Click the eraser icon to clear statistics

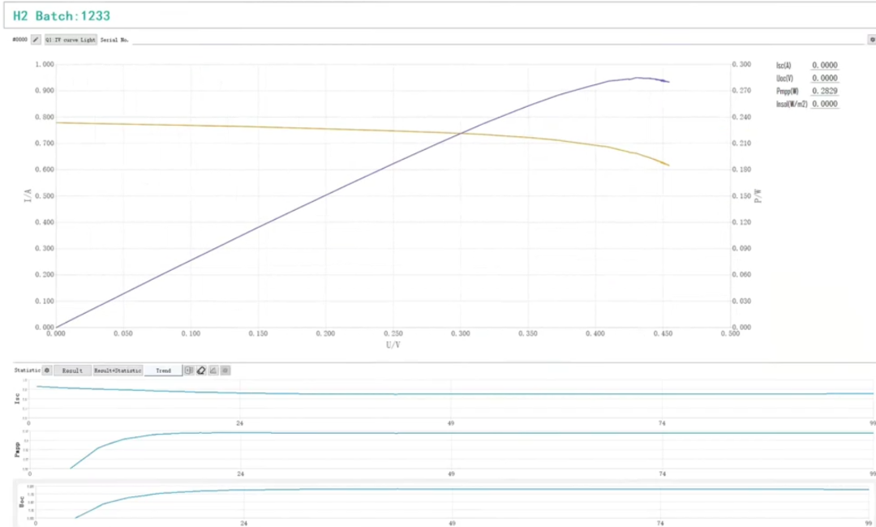201,370
